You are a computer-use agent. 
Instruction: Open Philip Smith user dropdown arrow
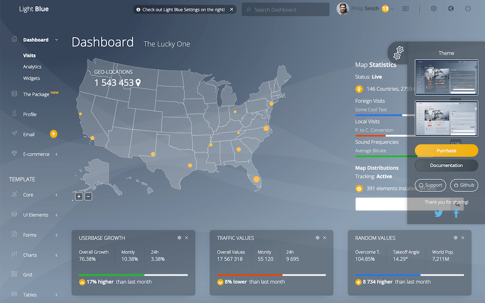point(393,9)
